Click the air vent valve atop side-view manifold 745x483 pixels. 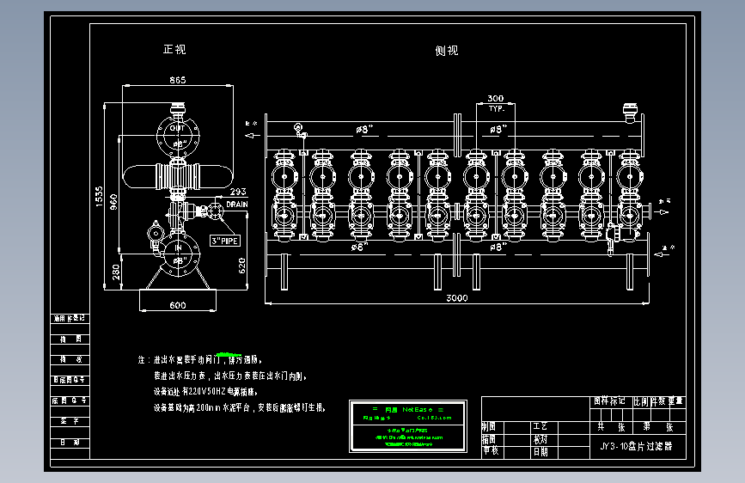coord(630,113)
